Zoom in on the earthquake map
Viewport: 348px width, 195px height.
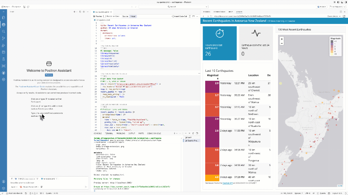(281, 38)
